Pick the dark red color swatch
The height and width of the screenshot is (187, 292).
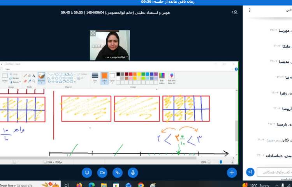(127, 74)
